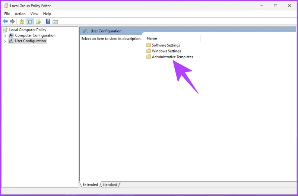The width and height of the screenshot is (298, 196).
Task: Click Local Computer Policy scroll icon in tree
Action: 5,30
